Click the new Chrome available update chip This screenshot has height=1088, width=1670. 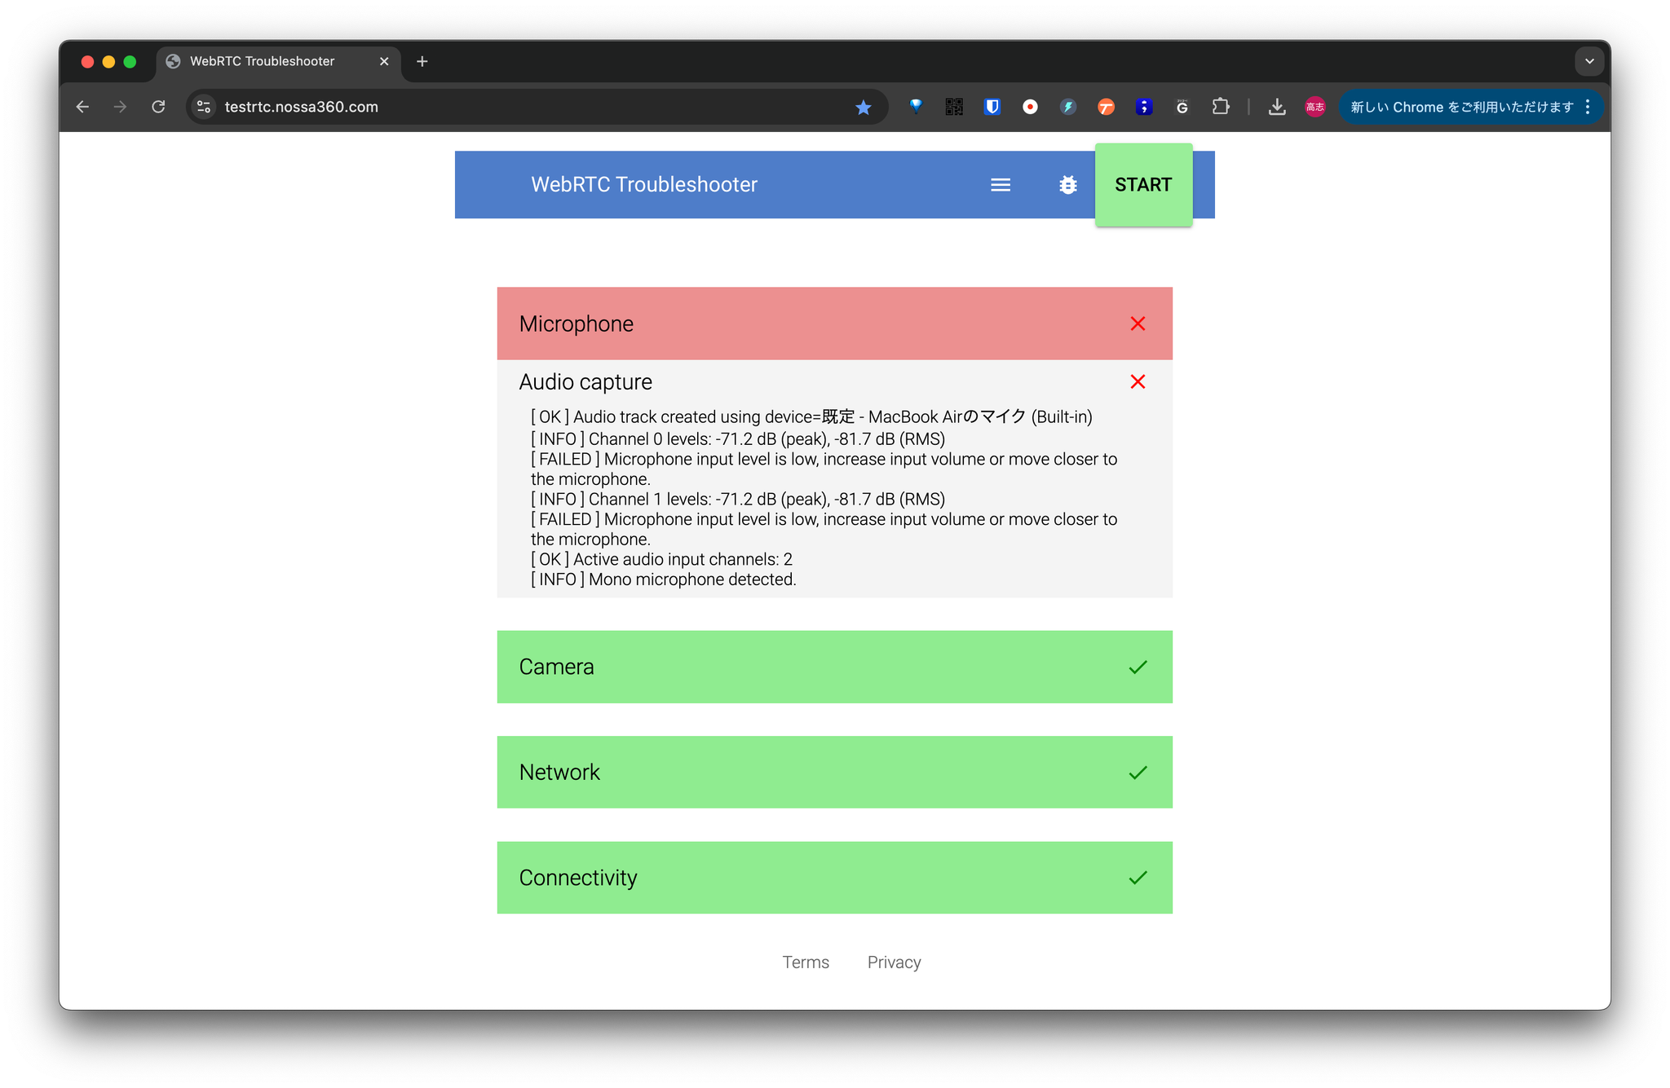tap(1462, 107)
